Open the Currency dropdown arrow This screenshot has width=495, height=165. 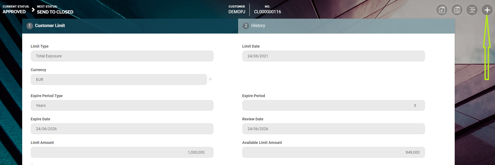click(x=210, y=79)
